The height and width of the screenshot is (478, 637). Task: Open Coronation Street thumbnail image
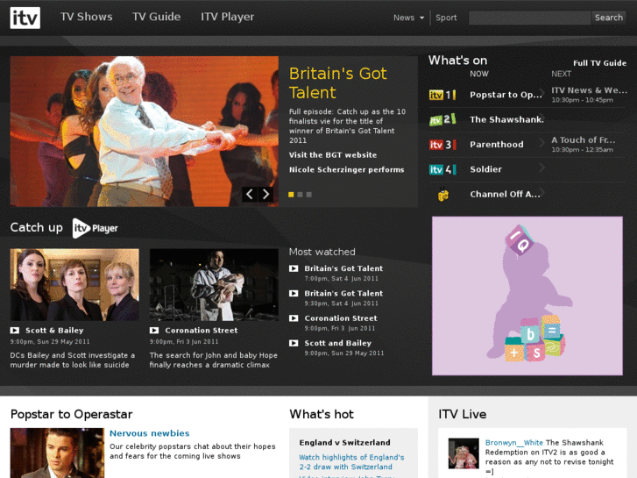point(214,285)
